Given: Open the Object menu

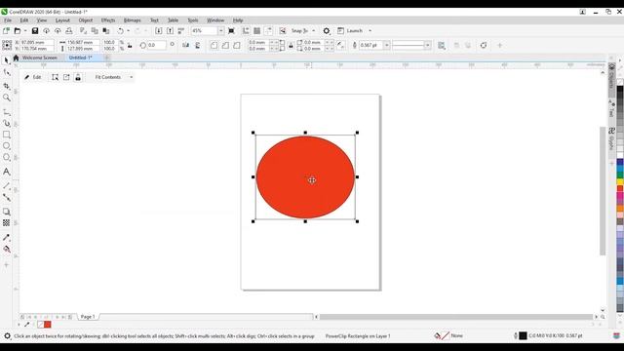Looking at the screenshot, I should click(85, 20).
